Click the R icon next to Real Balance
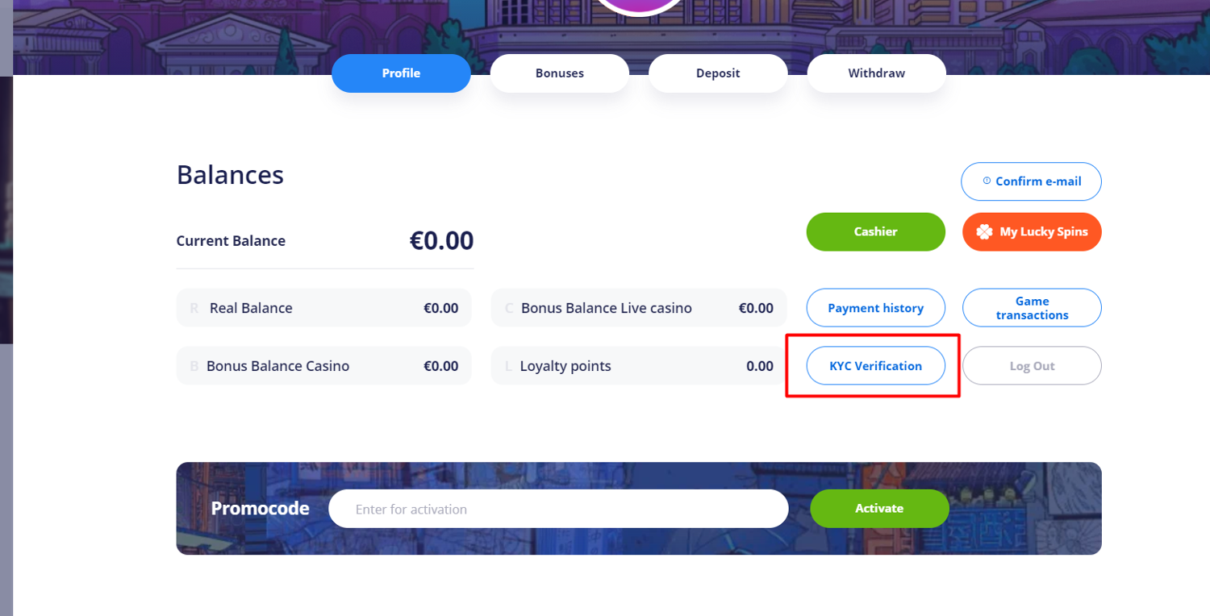This screenshot has width=1210, height=616. tap(194, 308)
